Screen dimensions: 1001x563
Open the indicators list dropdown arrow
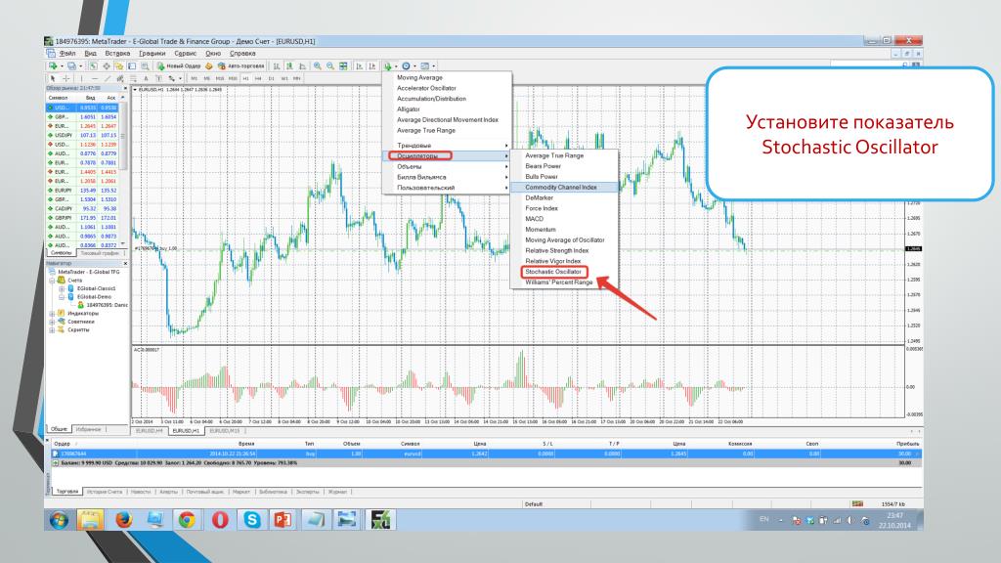396,66
